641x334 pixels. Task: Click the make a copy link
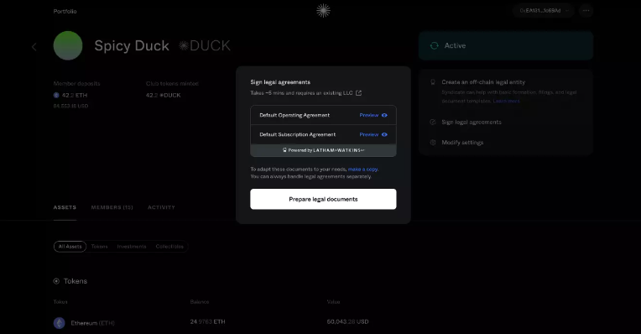pyautogui.click(x=362, y=169)
